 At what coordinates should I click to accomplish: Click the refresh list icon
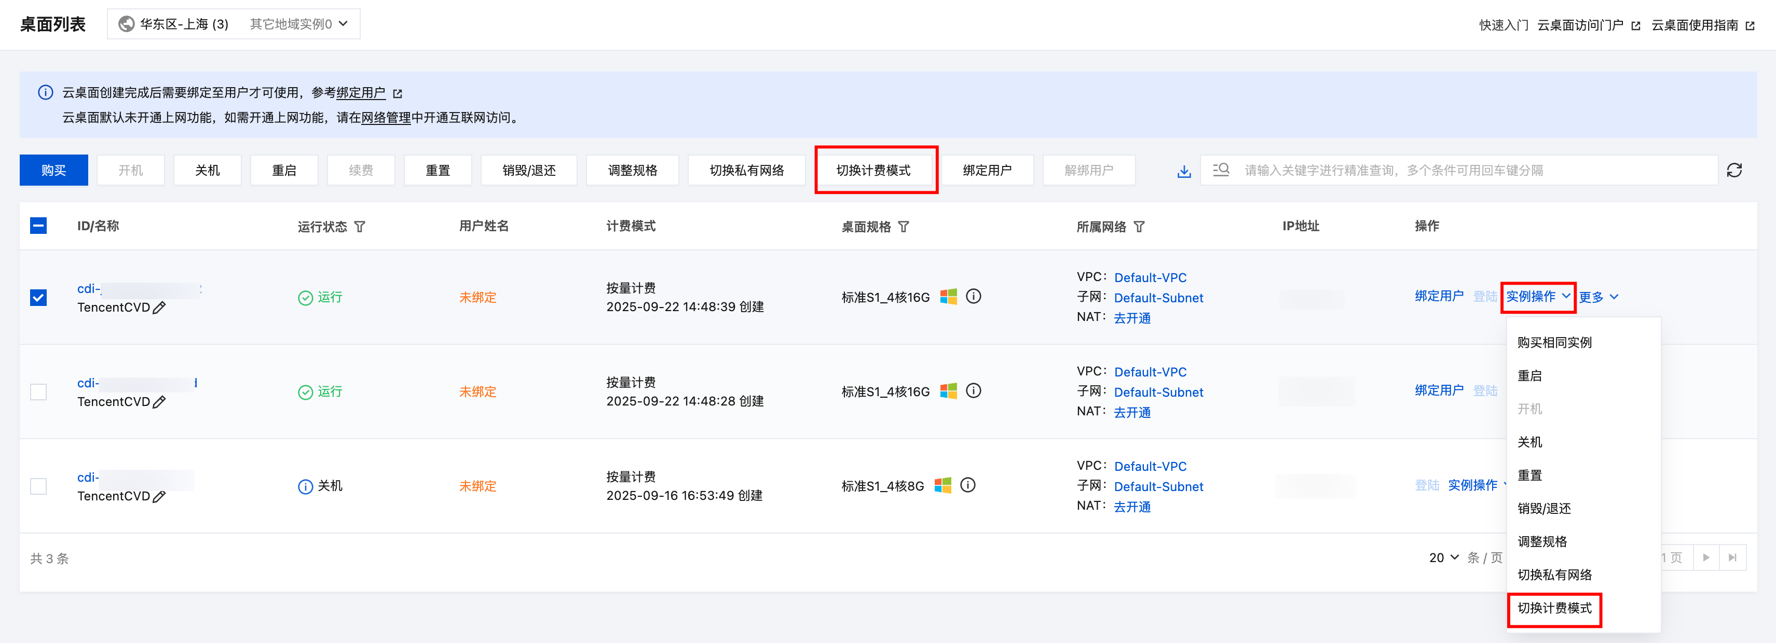coord(1734,170)
